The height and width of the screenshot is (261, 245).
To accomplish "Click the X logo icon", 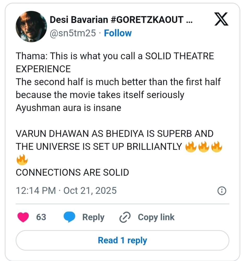I will pos(221,20).
